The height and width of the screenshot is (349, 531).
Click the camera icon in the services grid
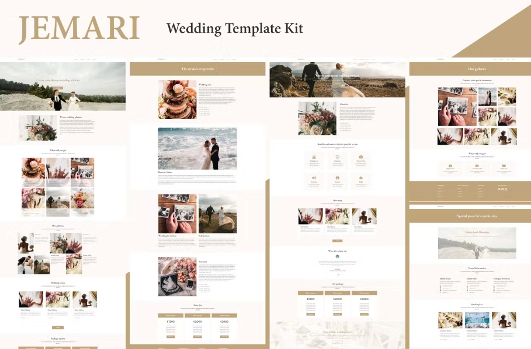pos(361,157)
